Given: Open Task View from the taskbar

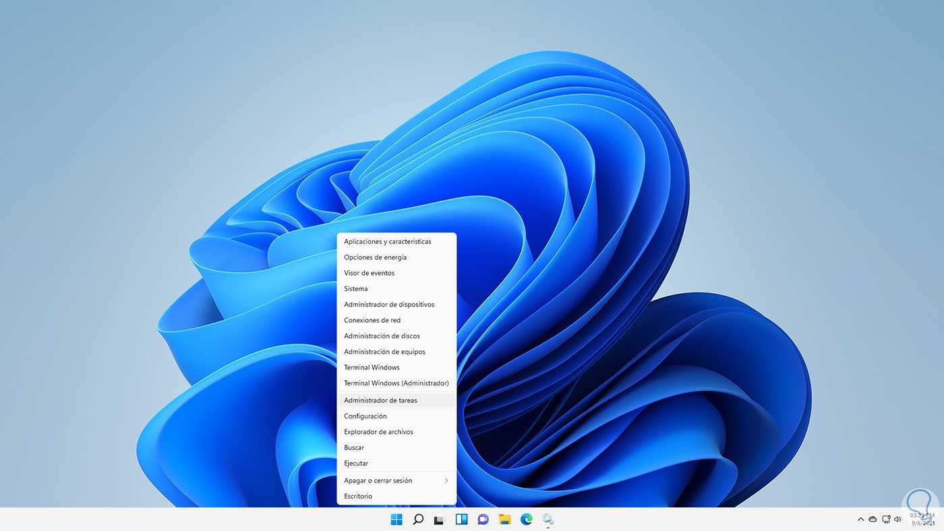Looking at the screenshot, I should pos(439,520).
